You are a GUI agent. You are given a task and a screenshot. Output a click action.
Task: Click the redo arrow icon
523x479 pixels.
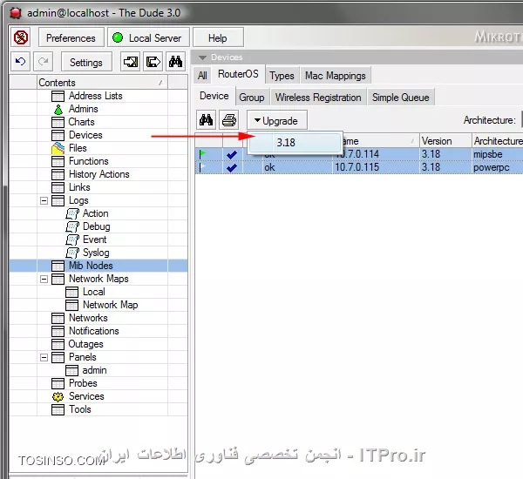click(x=43, y=62)
